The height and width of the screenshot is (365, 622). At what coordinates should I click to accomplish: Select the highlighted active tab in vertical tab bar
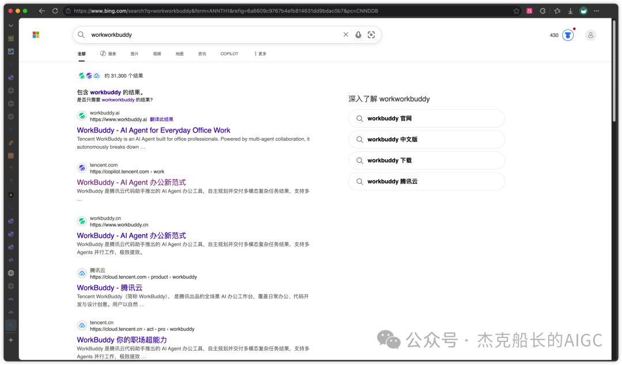click(11, 325)
